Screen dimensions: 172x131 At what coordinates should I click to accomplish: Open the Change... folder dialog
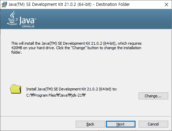point(153,96)
